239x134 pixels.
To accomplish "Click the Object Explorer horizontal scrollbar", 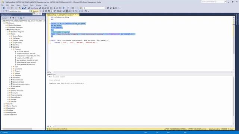I will 18,129.
